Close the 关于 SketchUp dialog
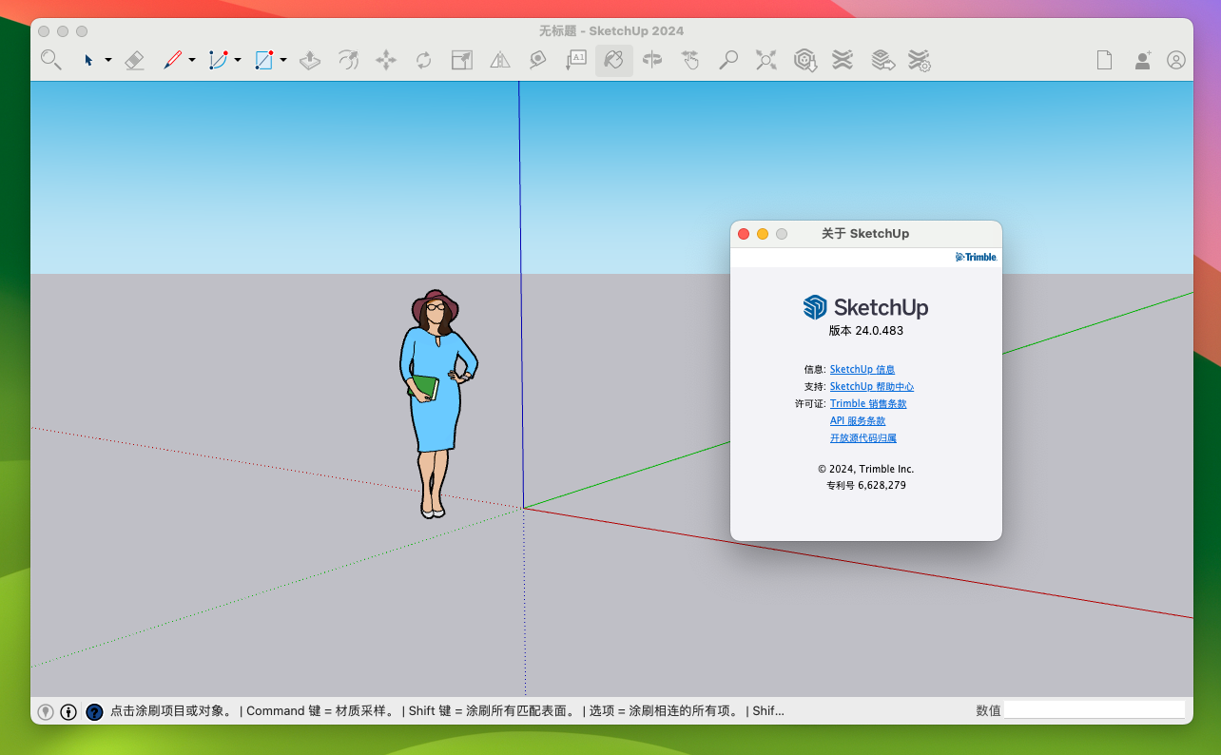Image resolution: width=1221 pixels, height=755 pixels. pyautogui.click(x=744, y=234)
